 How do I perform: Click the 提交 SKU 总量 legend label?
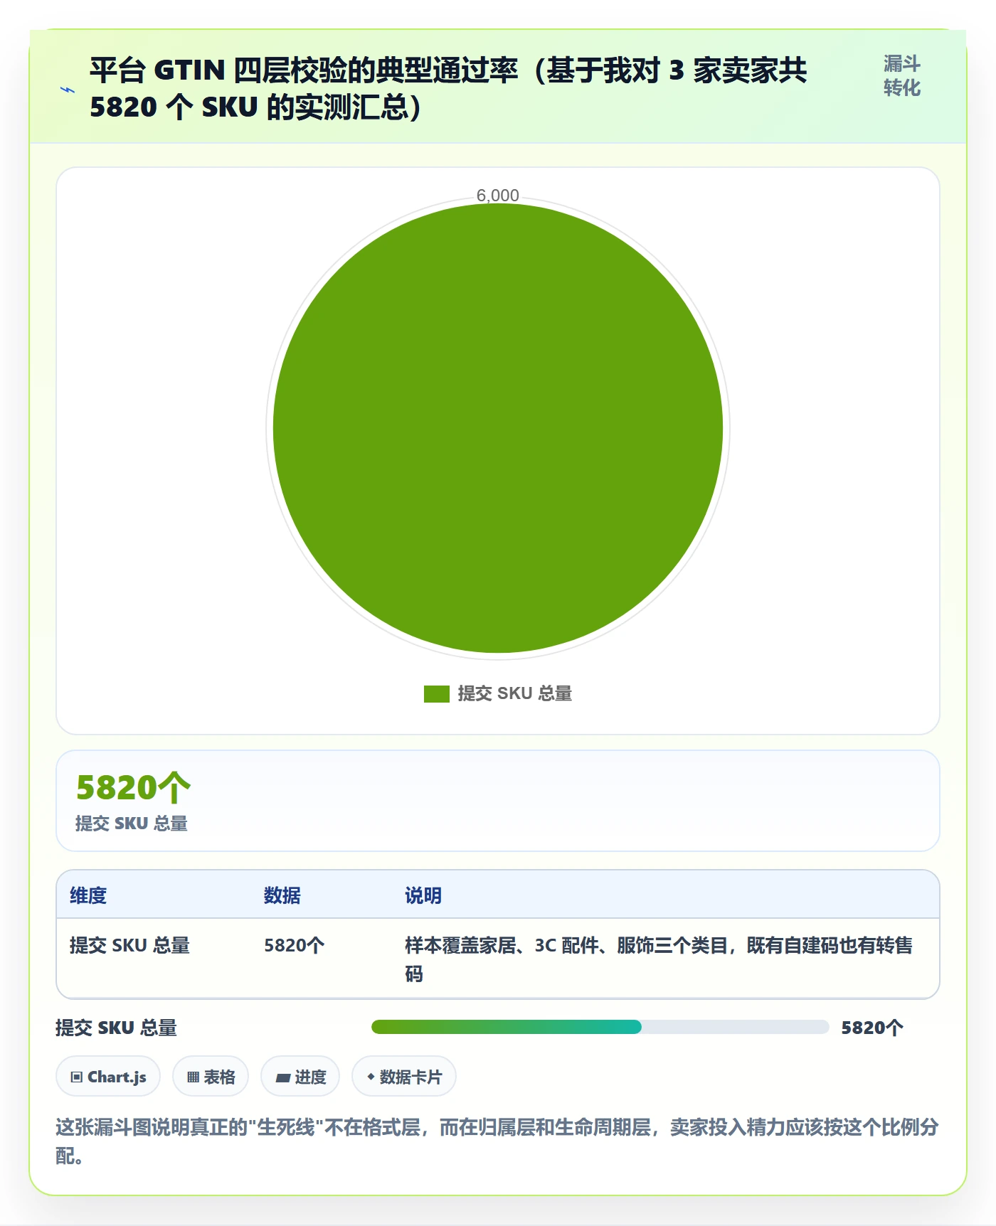515,693
